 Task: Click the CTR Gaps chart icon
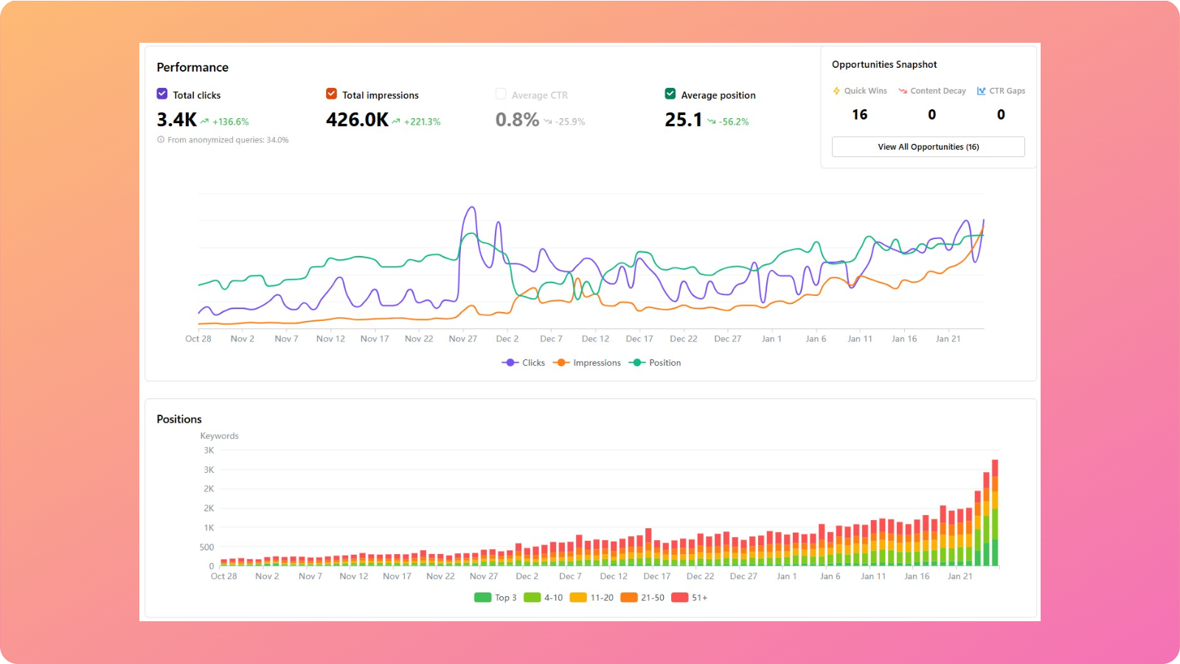point(982,91)
